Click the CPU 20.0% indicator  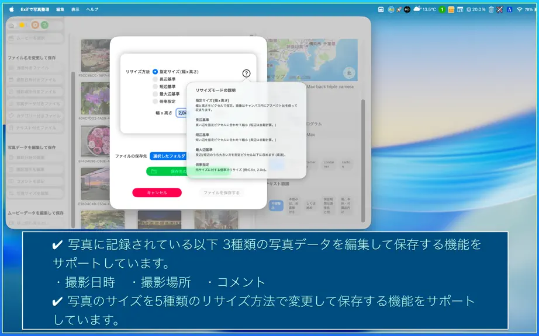click(476, 9)
